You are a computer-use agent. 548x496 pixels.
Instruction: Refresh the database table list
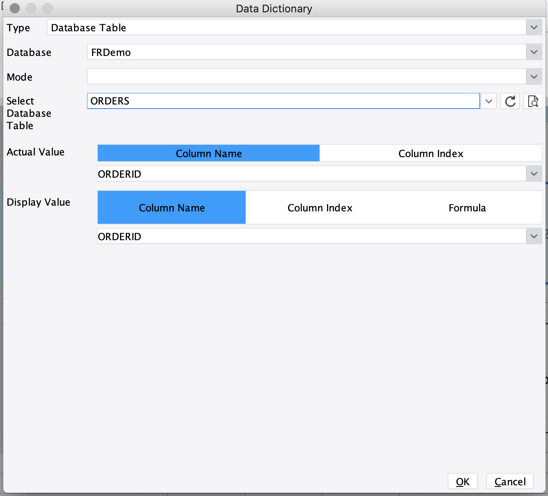click(510, 101)
